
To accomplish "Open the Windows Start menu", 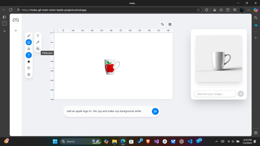I will [55, 141].
